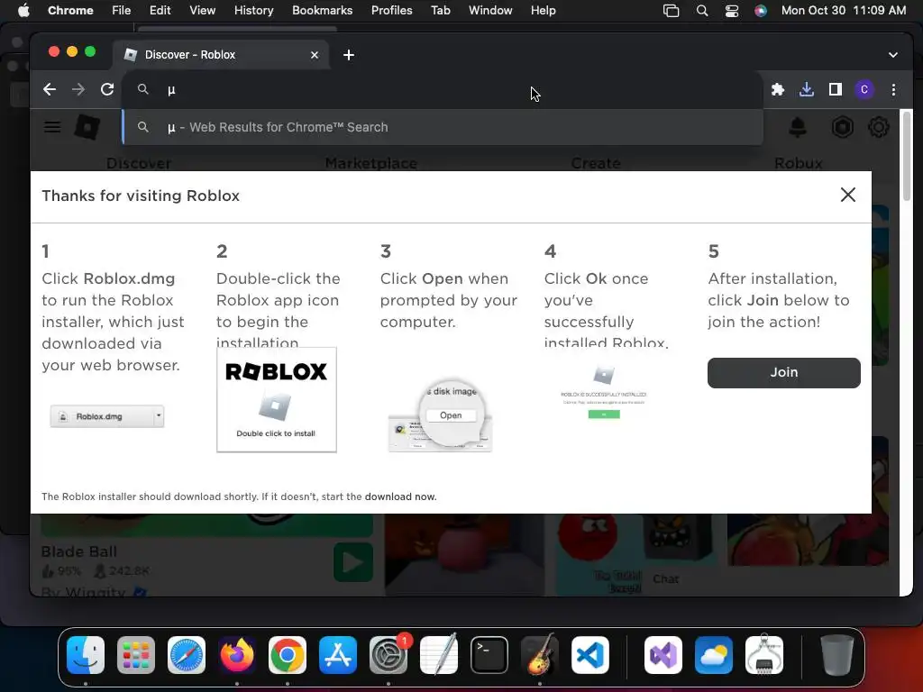Open the Edit menu
Viewport: 923px width, 692px height.
pyautogui.click(x=160, y=11)
